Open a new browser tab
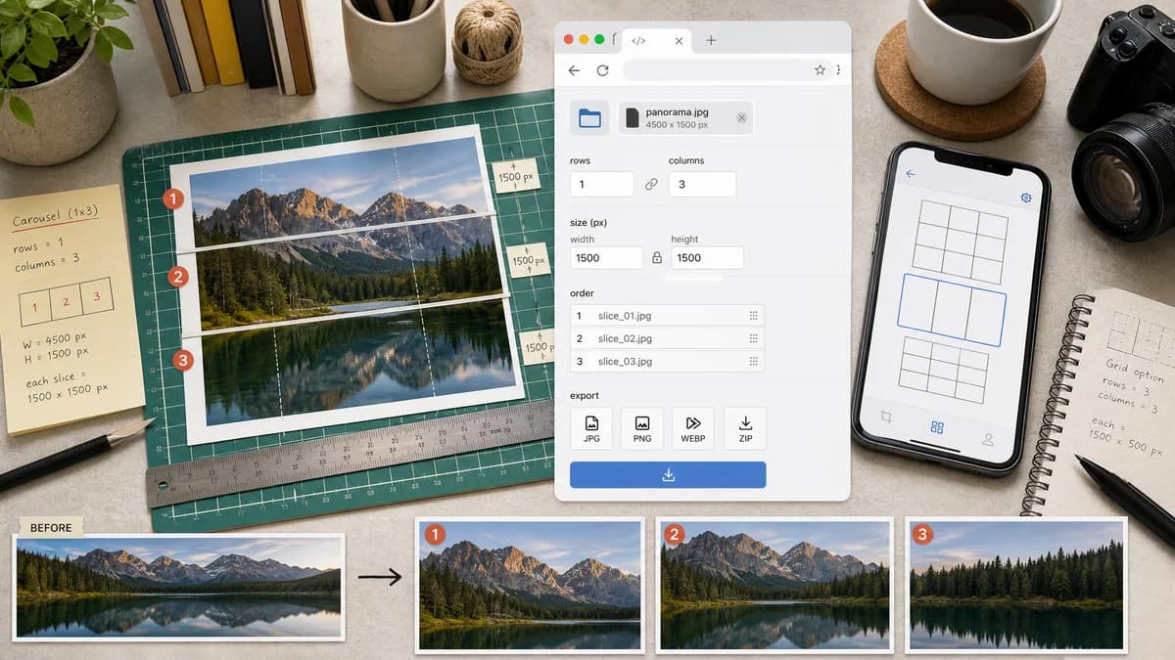The width and height of the screenshot is (1175, 660). coord(711,40)
